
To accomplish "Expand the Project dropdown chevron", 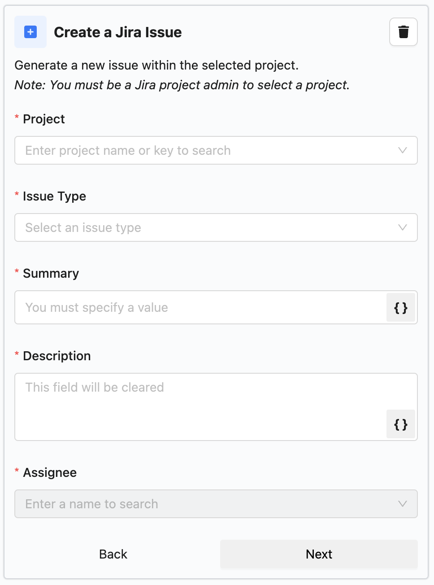I will click(x=403, y=150).
